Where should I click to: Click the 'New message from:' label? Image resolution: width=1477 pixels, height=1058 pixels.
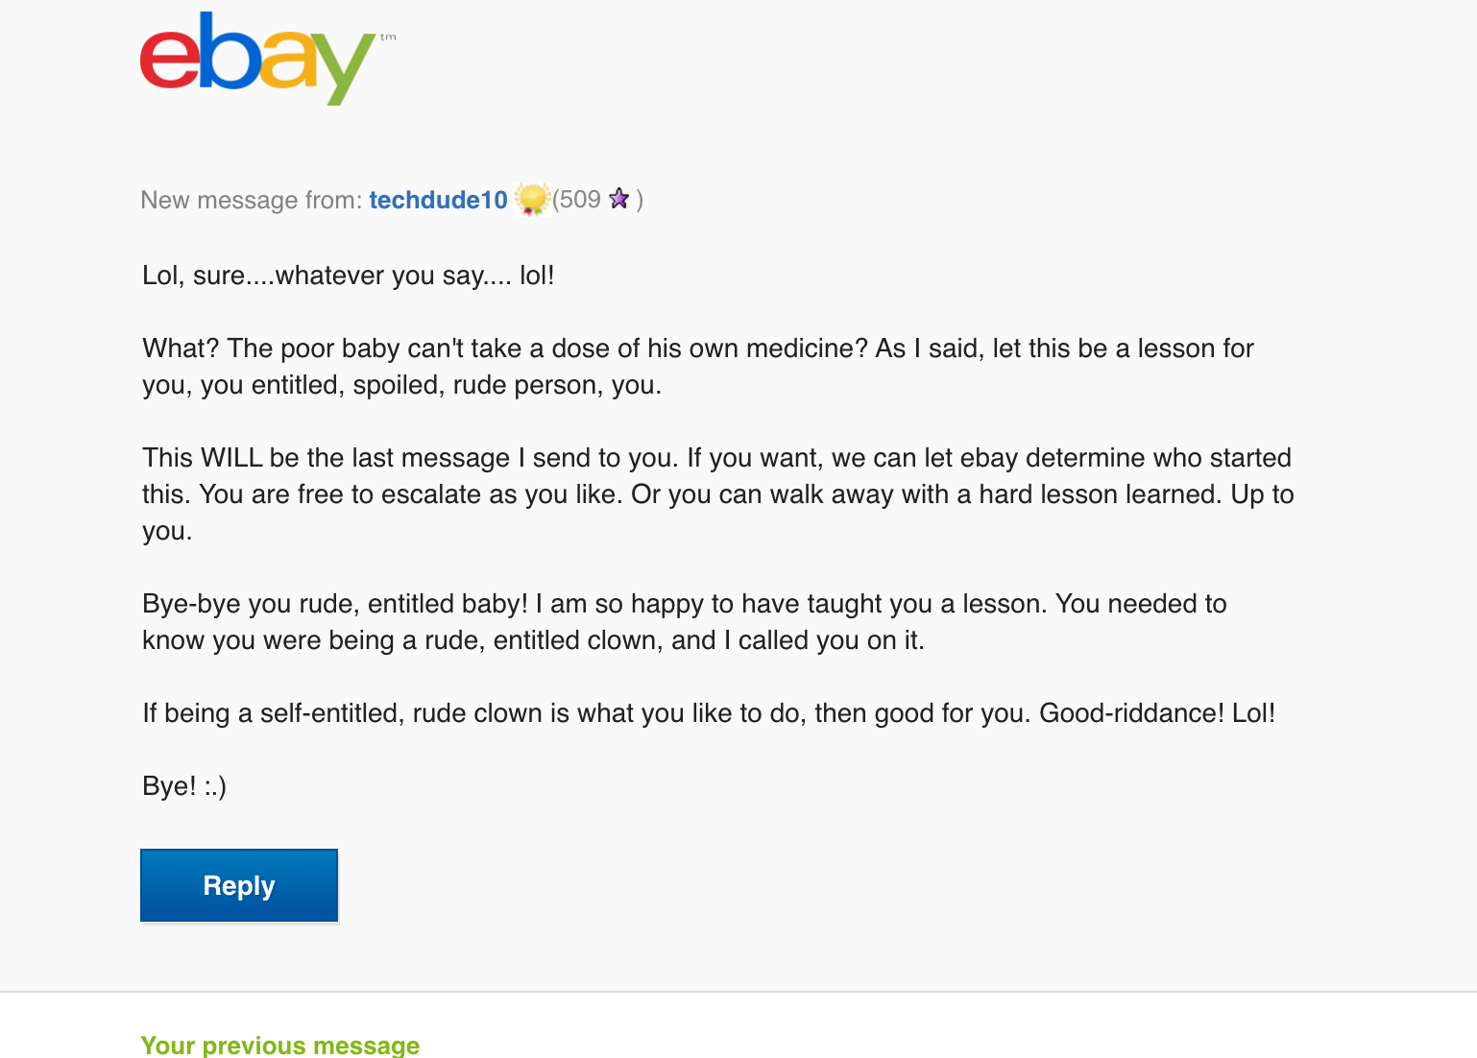coord(252,200)
